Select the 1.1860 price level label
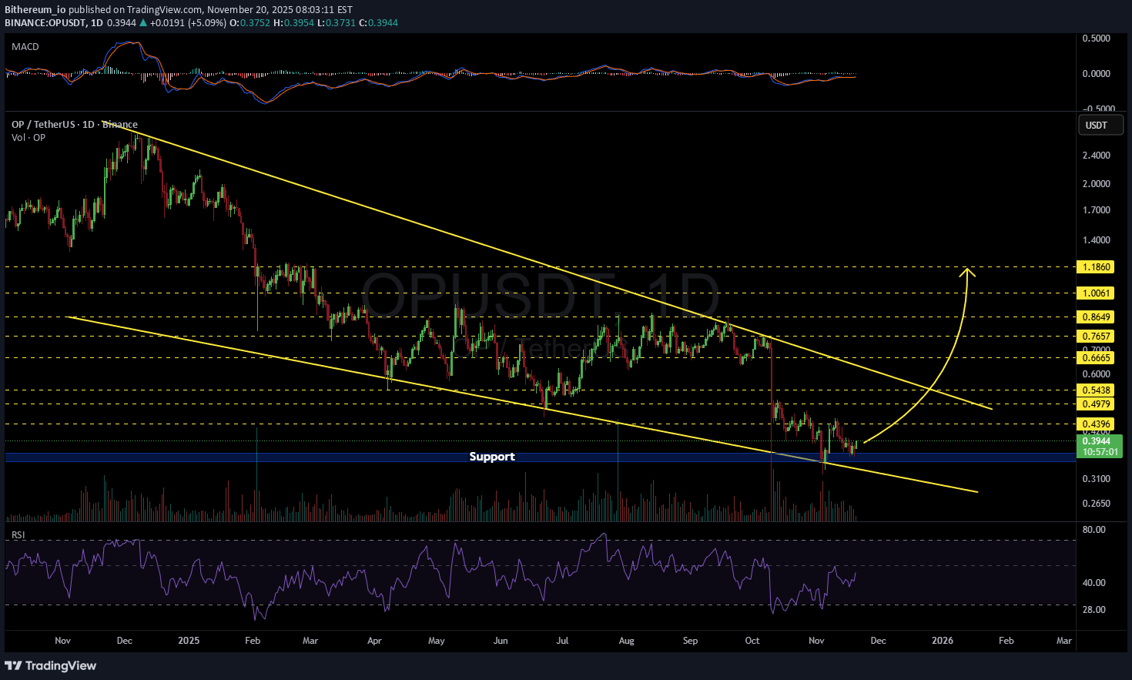 click(1096, 267)
